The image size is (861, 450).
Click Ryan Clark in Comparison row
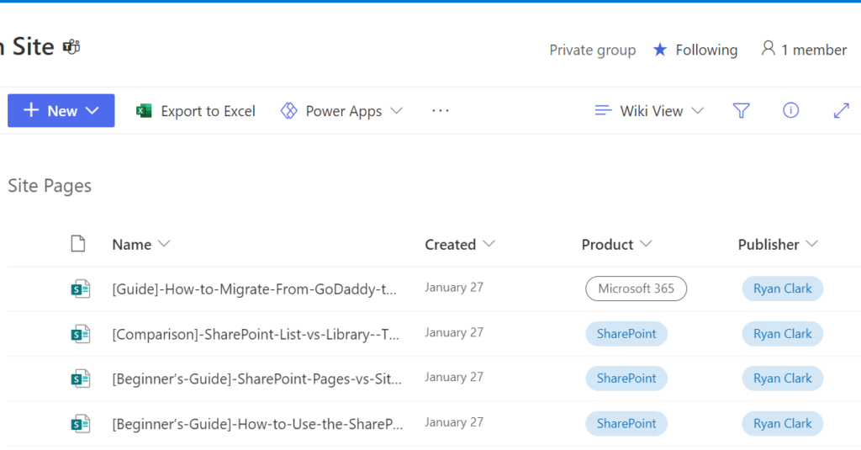pyautogui.click(x=783, y=334)
